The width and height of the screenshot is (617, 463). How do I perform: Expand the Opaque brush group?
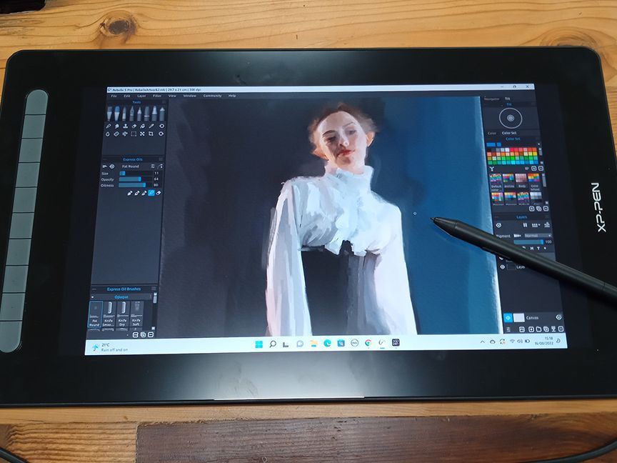coord(92,297)
